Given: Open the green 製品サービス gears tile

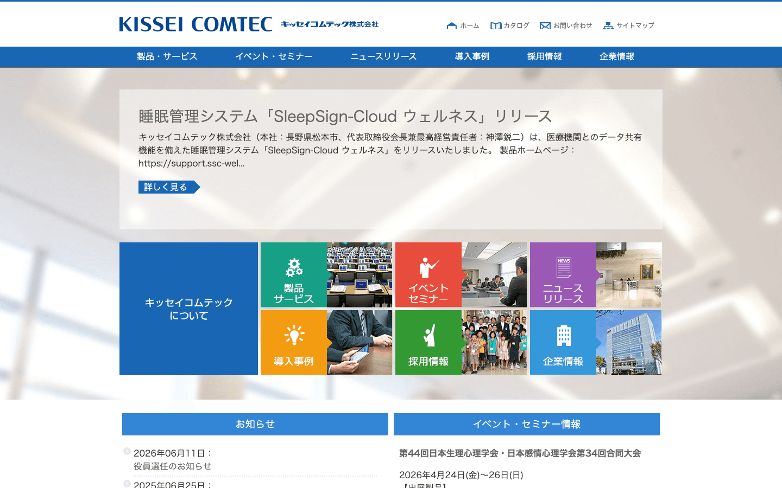Looking at the screenshot, I should 294,275.
